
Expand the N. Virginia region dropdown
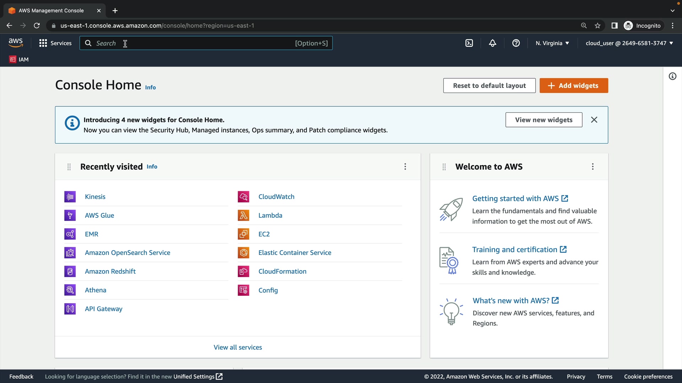pos(552,43)
